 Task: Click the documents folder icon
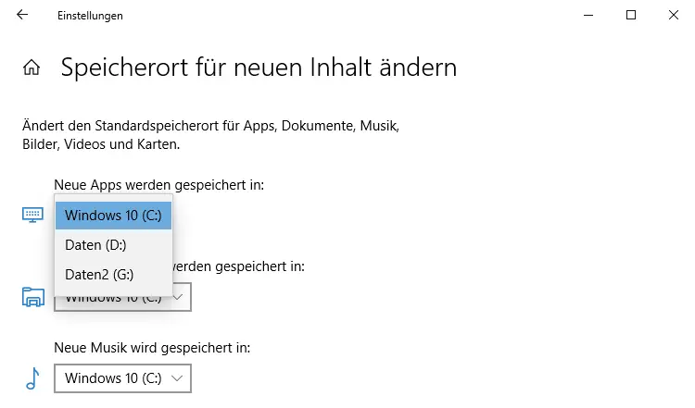32,297
